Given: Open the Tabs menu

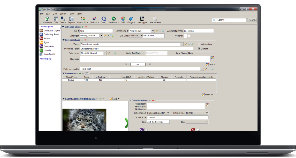Looking at the screenshot, I should click(72, 13).
